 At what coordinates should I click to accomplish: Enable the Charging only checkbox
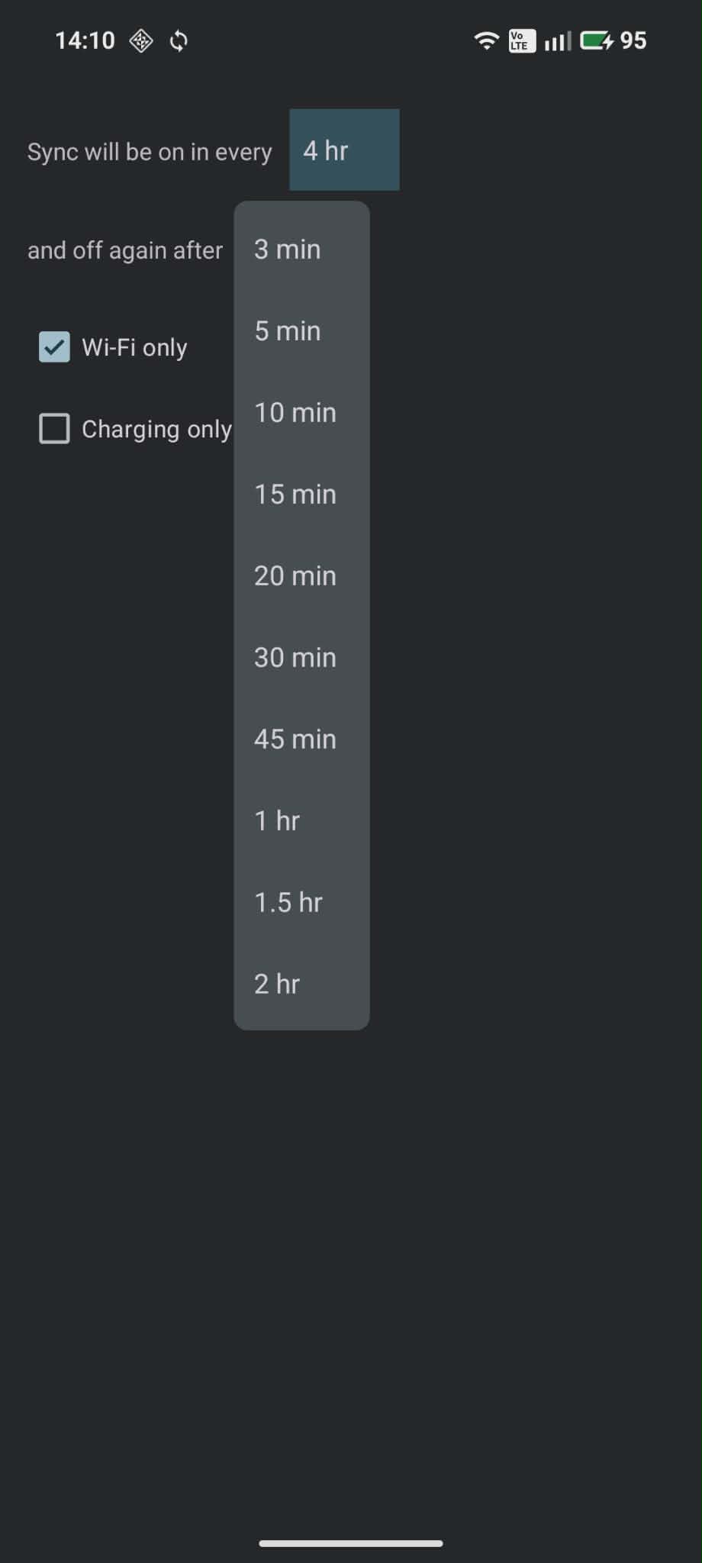(x=54, y=429)
